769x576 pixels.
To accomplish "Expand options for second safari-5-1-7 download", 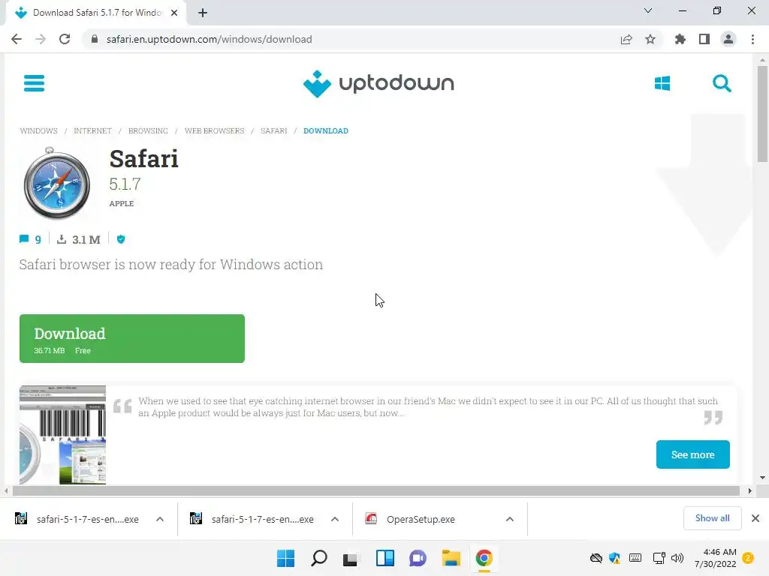I will 335,519.
